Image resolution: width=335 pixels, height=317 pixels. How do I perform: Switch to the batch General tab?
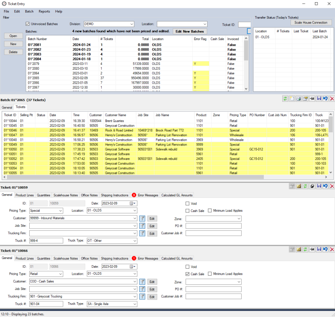(7, 108)
